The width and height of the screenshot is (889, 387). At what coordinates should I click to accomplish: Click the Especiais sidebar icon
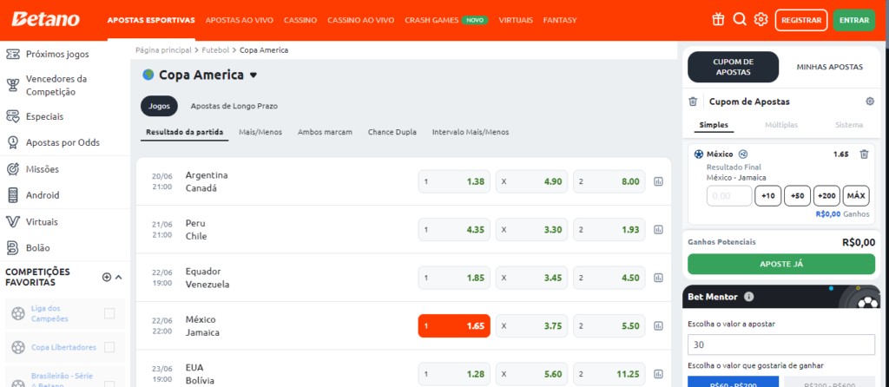pos(12,117)
